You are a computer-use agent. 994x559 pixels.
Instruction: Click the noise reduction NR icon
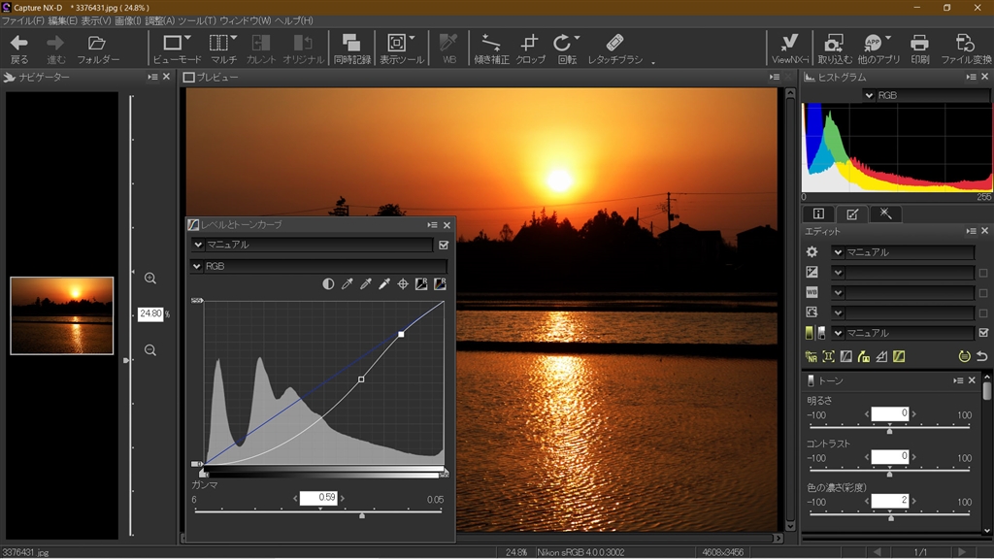(812, 357)
